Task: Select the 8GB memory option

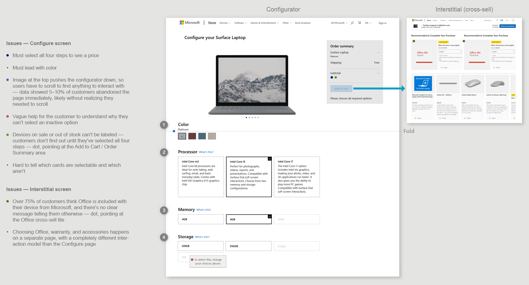Action: [x=249, y=219]
